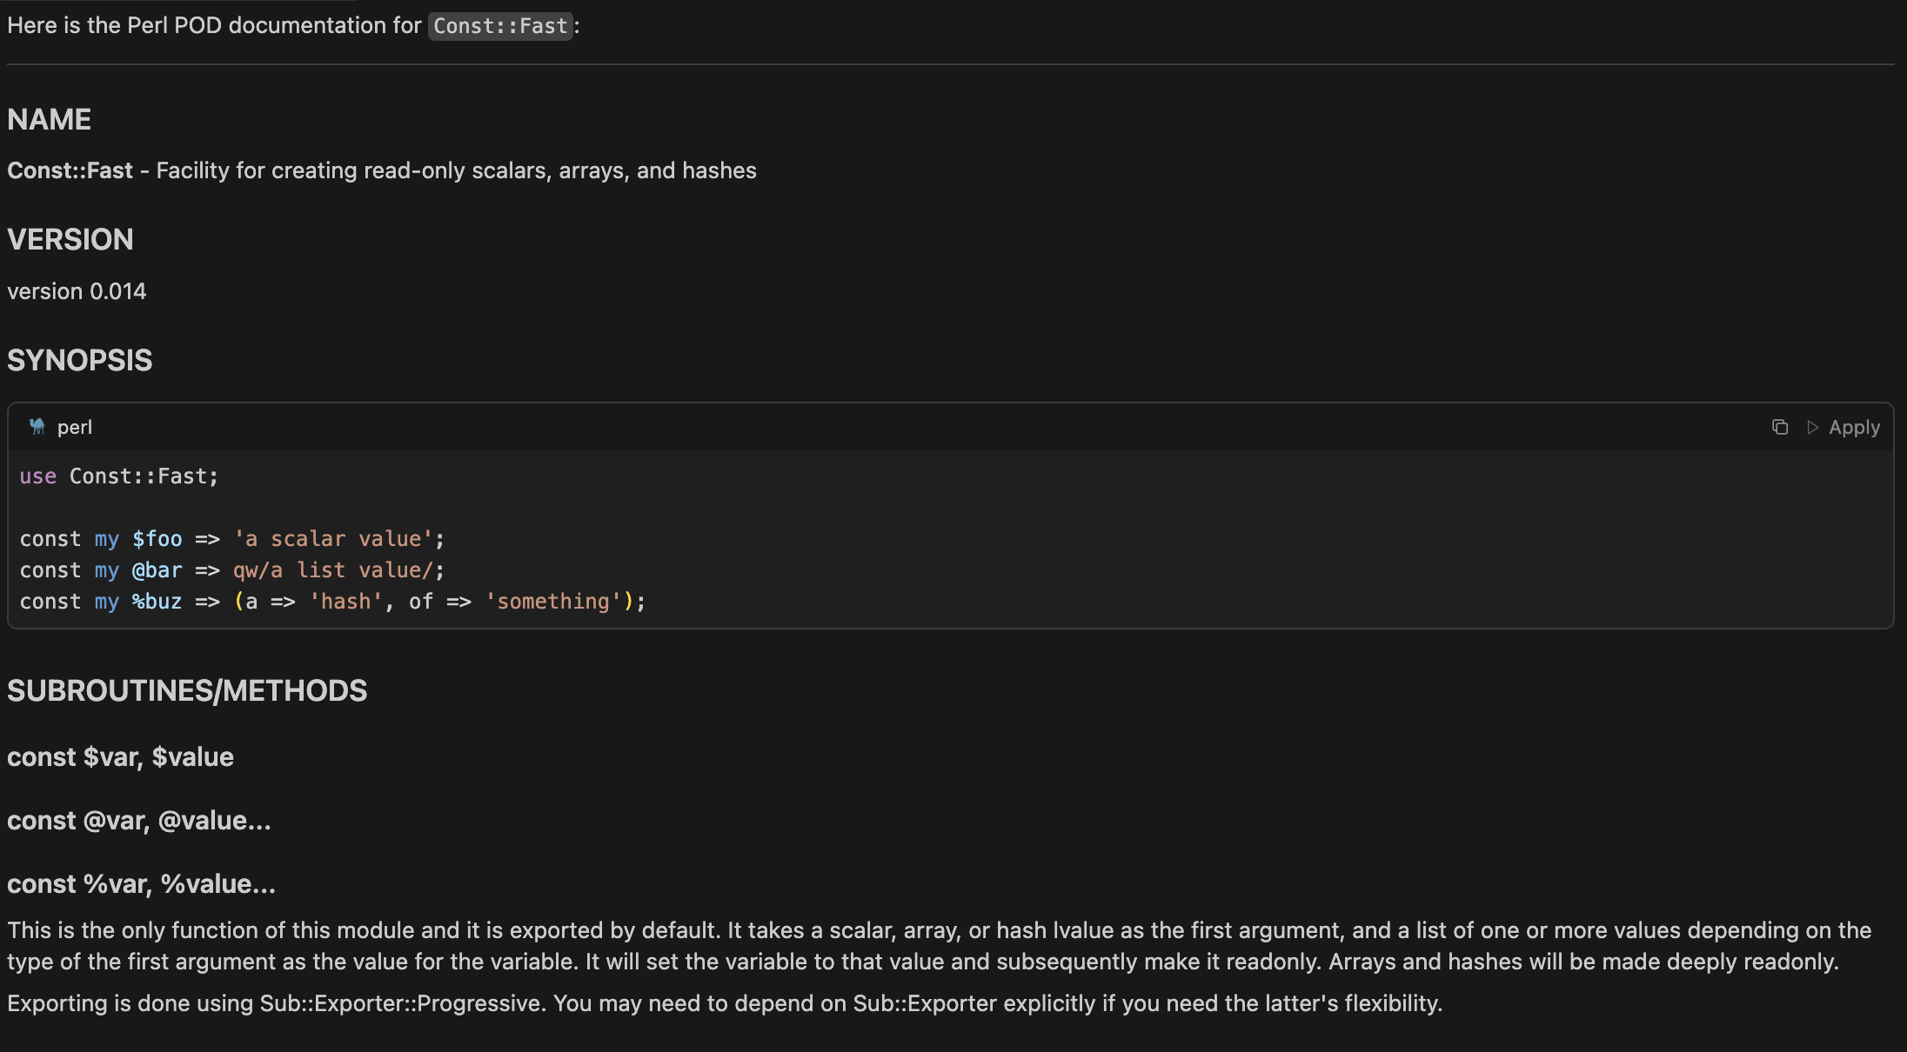Click the subheading 'const $var, $value'
Viewport: 1907px width, 1052px height.
(120, 757)
